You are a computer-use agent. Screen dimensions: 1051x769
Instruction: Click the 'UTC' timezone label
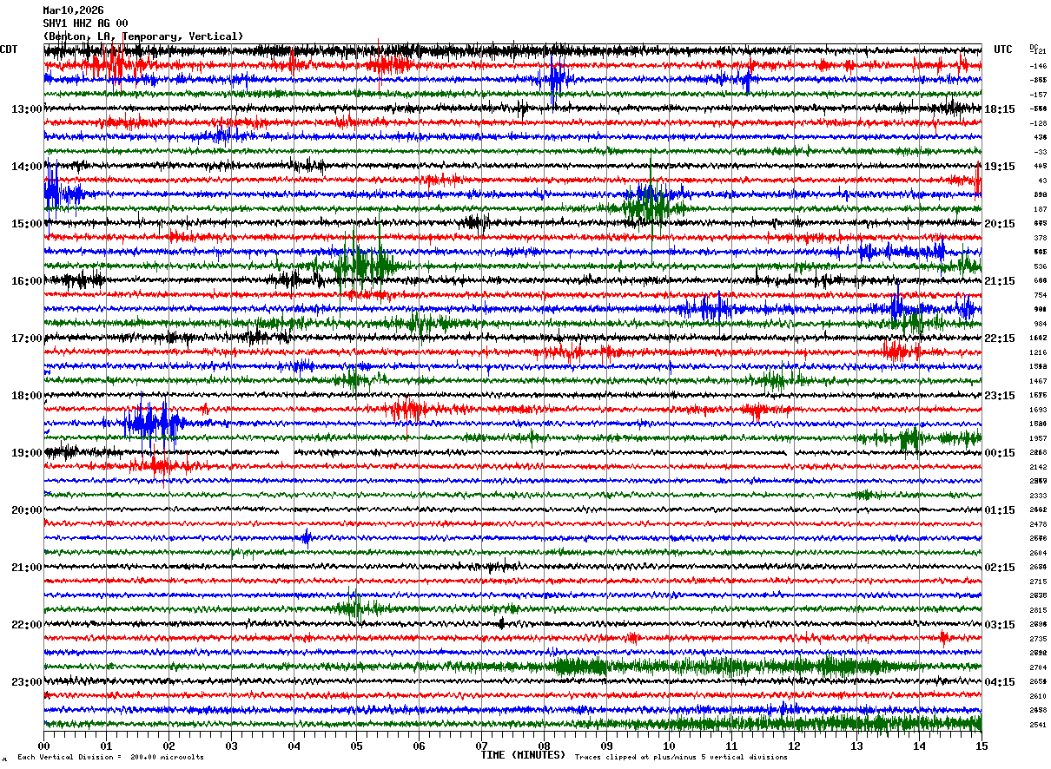[1003, 49]
